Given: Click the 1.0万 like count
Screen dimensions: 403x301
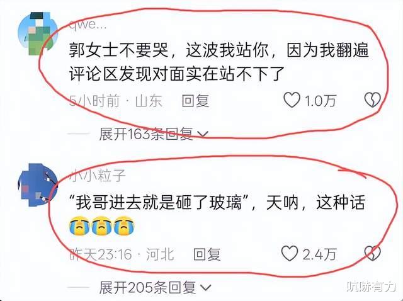Looking at the screenshot, I should pyautogui.click(x=321, y=101).
